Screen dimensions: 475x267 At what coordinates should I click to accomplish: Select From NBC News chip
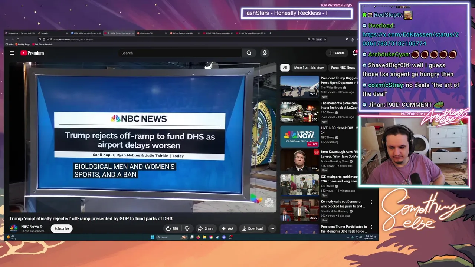tap(343, 67)
